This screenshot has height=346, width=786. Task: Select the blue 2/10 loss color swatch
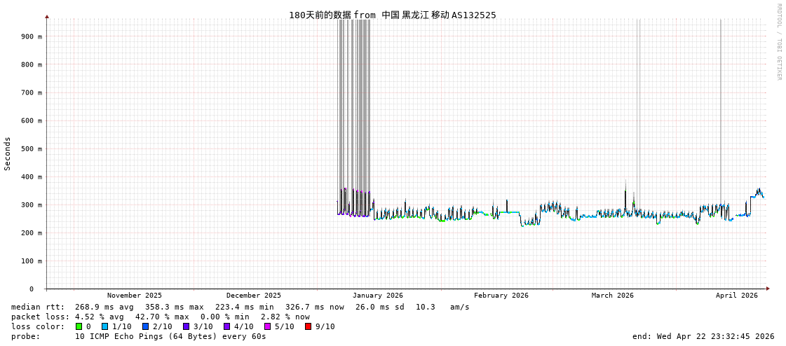coord(145,326)
